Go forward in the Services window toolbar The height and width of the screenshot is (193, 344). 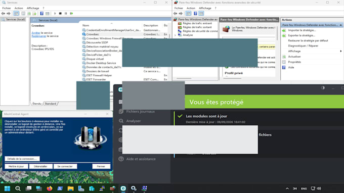tap(9, 13)
